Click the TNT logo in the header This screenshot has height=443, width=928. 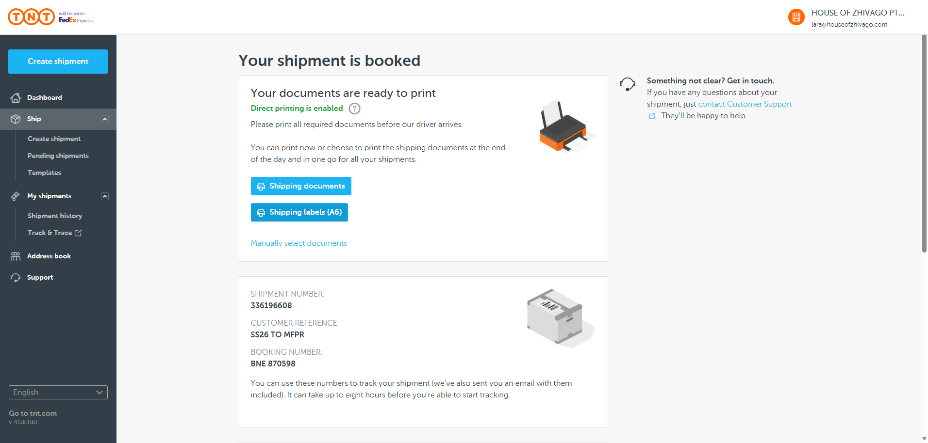[x=32, y=17]
